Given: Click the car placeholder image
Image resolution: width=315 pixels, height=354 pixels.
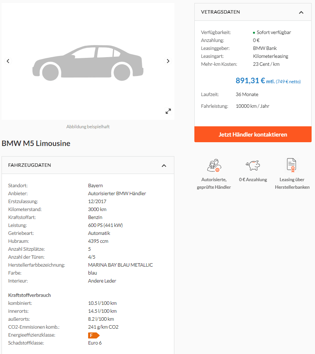Looking at the screenshot, I should pyautogui.click(x=88, y=63).
